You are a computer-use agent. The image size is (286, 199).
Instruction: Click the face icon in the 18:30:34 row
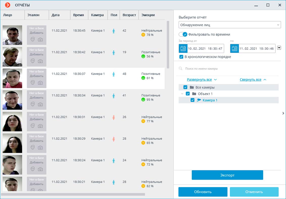point(33,104)
